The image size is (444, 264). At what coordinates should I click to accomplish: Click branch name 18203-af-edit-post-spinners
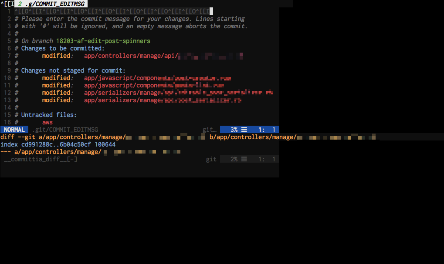(103, 41)
